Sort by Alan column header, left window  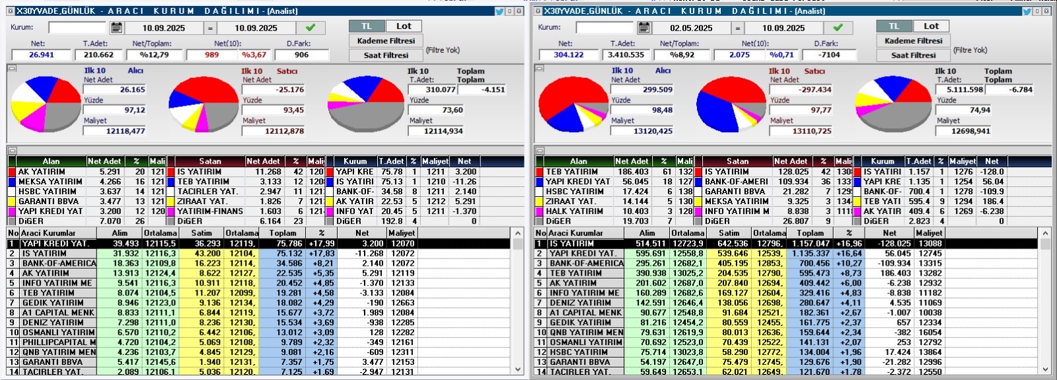point(51,161)
